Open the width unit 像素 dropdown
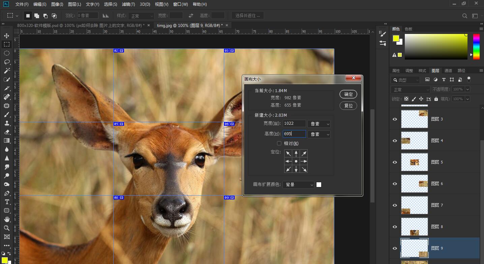 pos(319,124)
